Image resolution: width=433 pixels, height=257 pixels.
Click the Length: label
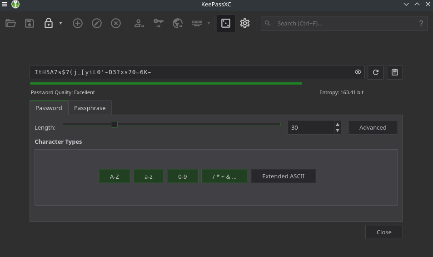pos(45,128)
